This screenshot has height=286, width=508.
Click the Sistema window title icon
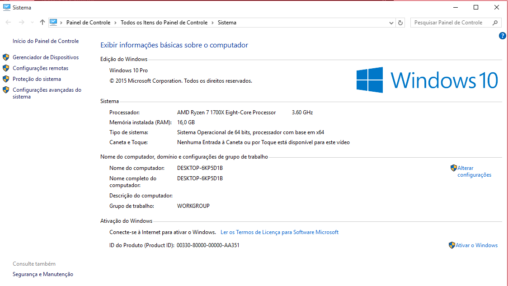(x=6, y=7)
